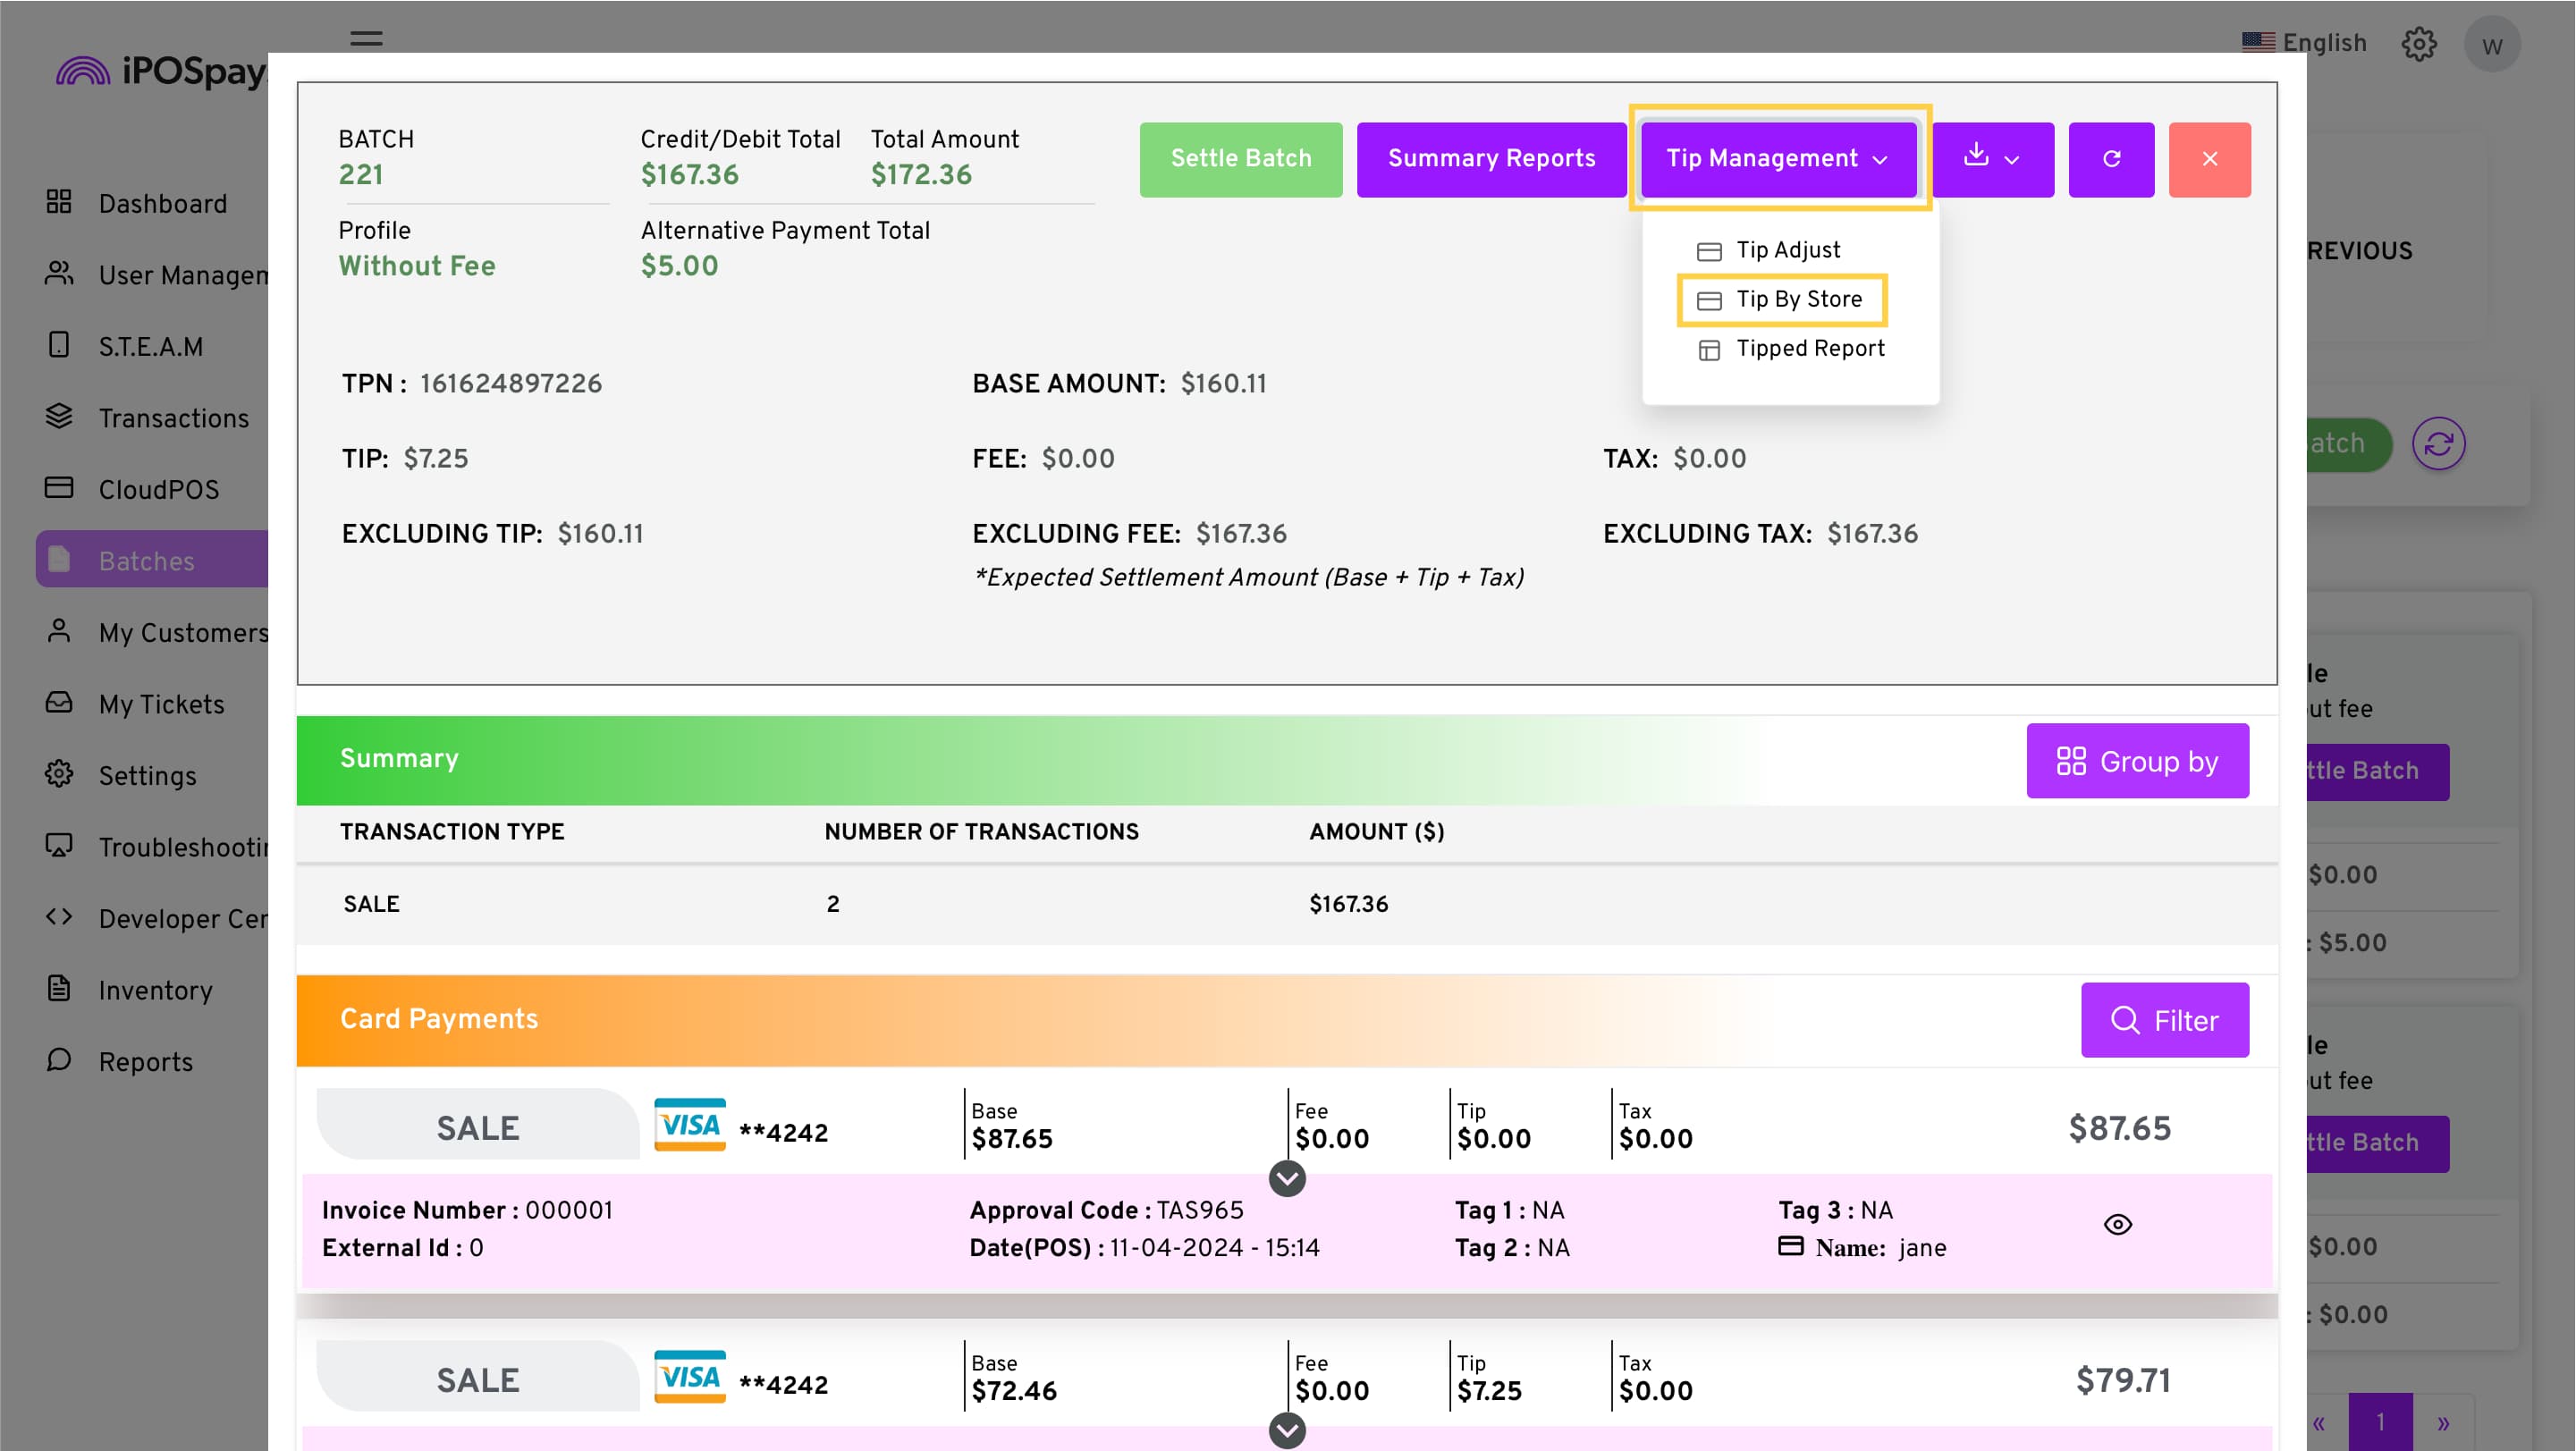
Task: Click the VISA logo on the $79.71 sale
Action: coord(689,1377)
